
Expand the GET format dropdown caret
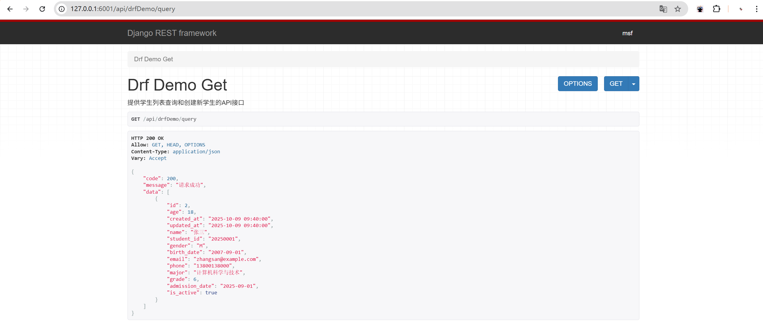point(634,84)
